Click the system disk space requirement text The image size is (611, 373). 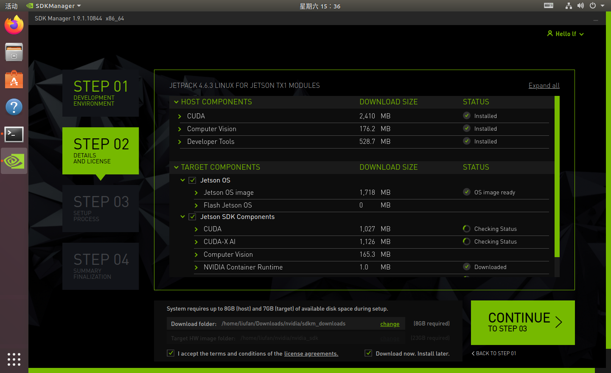(277, 308)
